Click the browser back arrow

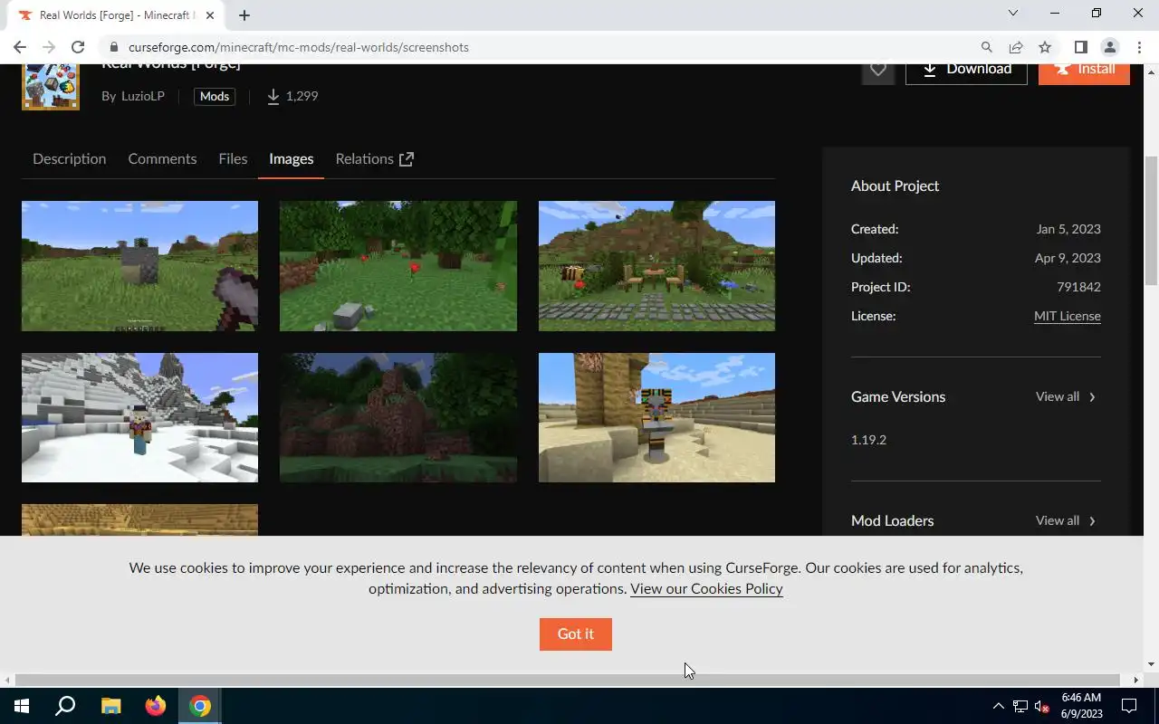point(20,47)
